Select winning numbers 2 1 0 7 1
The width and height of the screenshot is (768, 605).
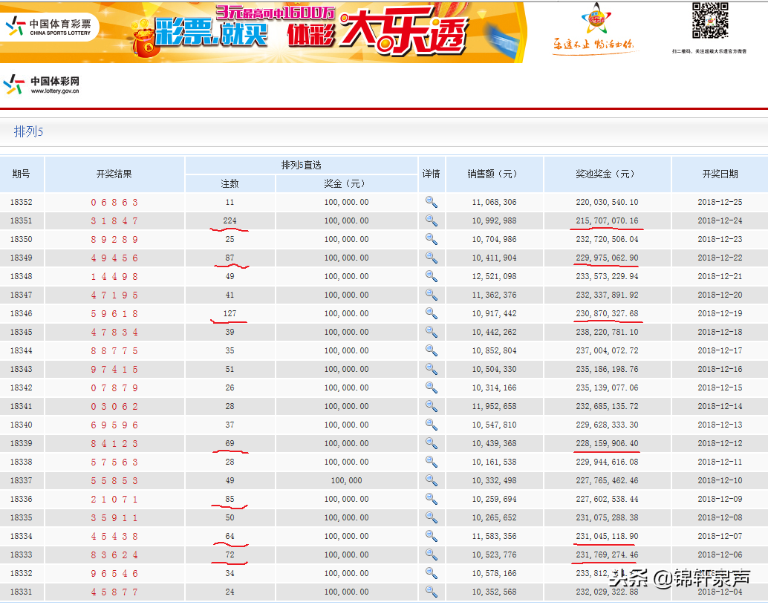click(x=114, y=500)
